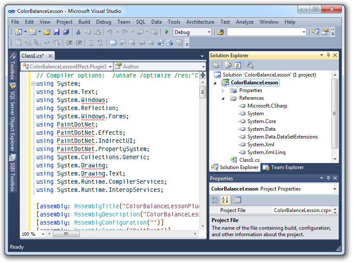Click the Open File folder icon
Image resolution: width=354 pixels, height=262 pixels.
tap(47, 32)
